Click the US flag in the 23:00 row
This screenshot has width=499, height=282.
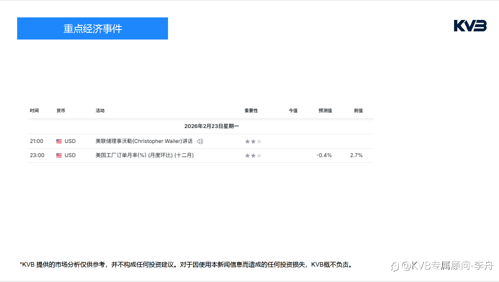tap(59, 155)
